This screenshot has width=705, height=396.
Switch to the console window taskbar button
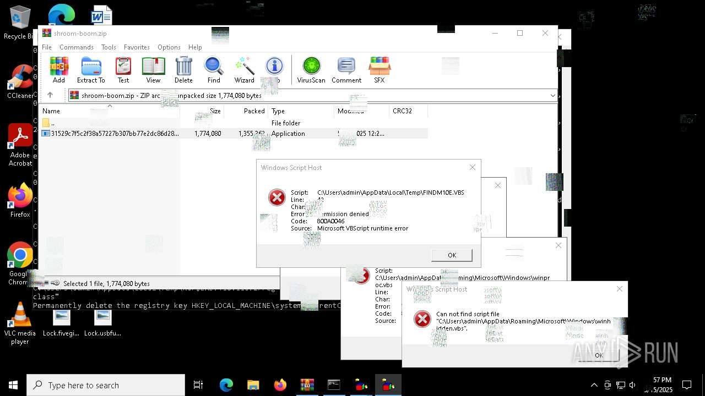pos(334,385)
